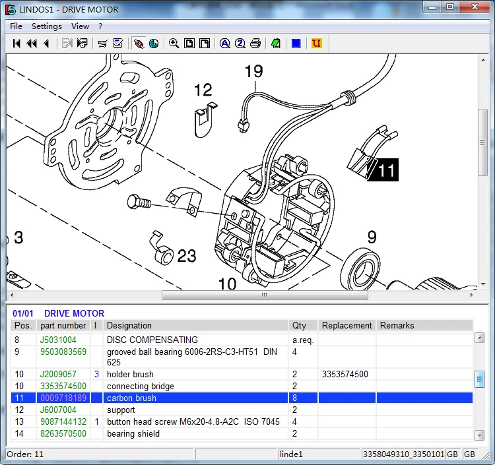Click the magnifier zoom-in icon

tap(174, 44)
